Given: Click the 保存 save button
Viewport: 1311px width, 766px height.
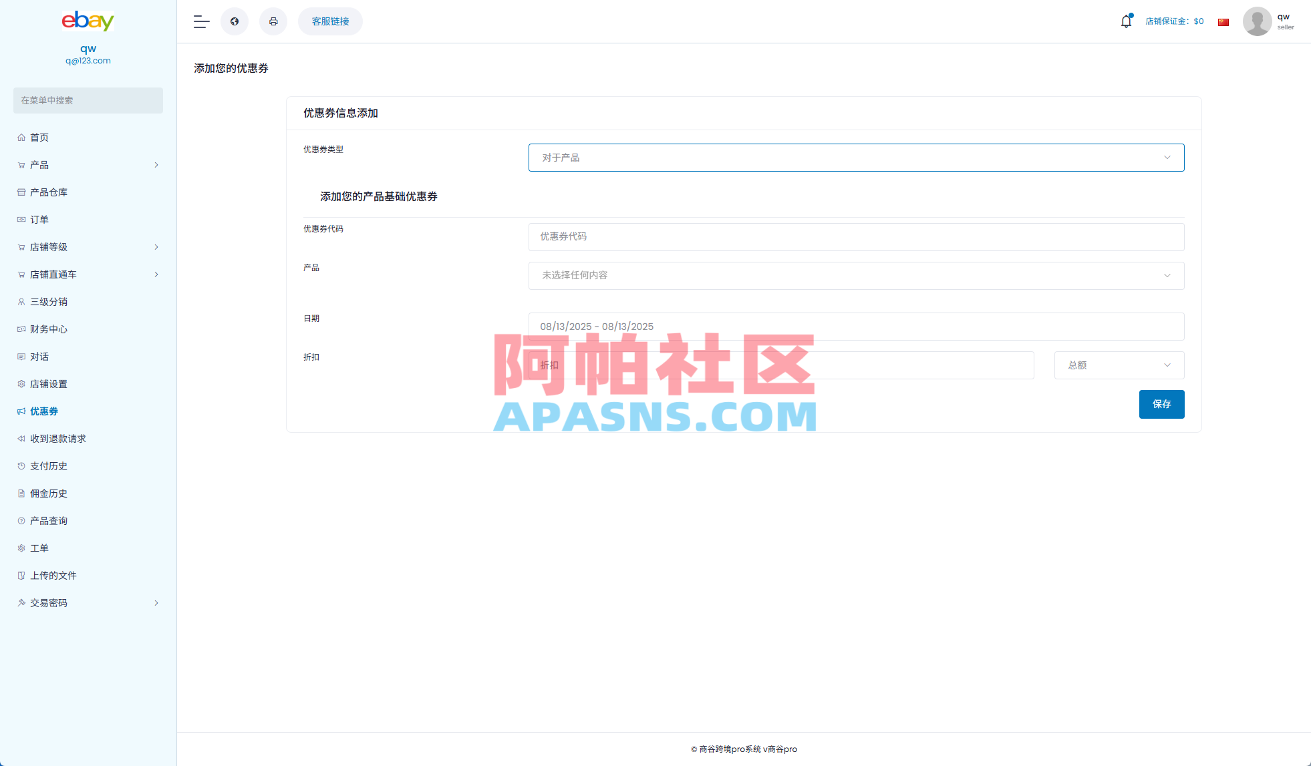Looking at the screenshot, I should [1161, 404].
